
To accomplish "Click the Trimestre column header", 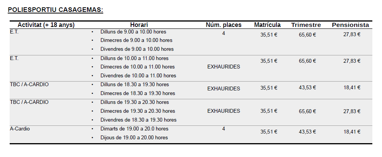I will tap(306, 25).
